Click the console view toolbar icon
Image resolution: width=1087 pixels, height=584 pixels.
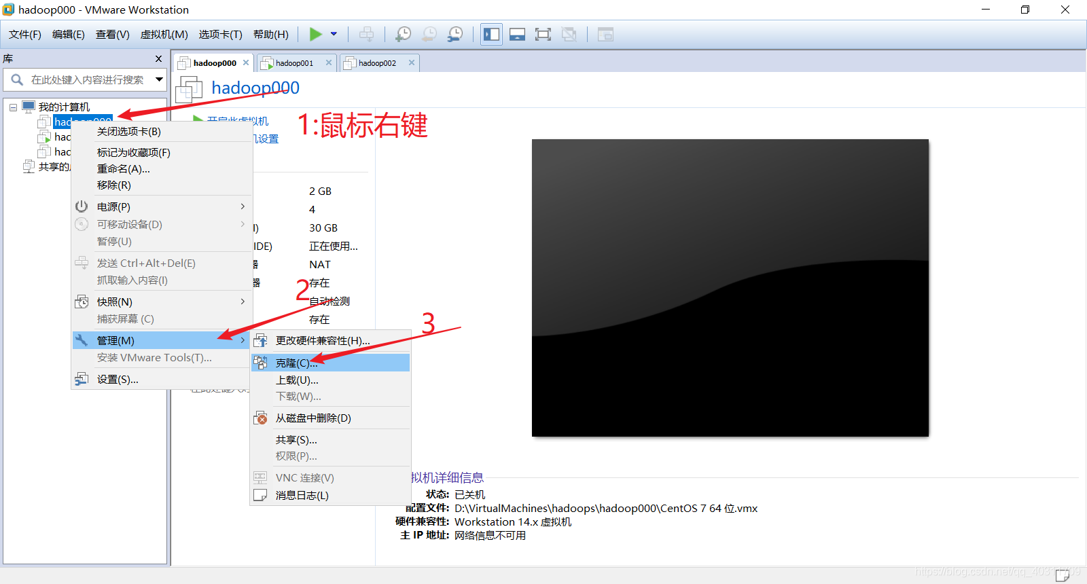pyautogui.click(x=605, y=34)
